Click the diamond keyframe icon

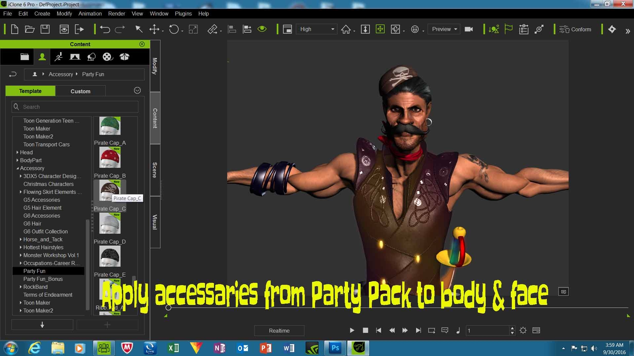pos(612,29)
